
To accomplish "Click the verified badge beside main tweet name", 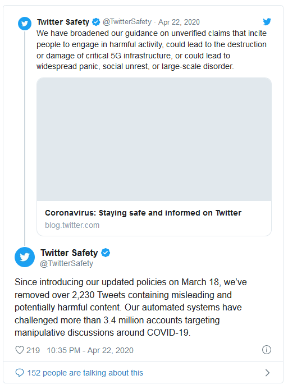I will point(106,253).
